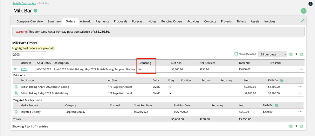Open the Payments tab

102,21
